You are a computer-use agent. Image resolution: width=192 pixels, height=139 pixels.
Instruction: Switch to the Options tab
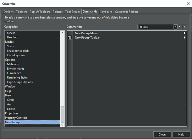(8, 12)
